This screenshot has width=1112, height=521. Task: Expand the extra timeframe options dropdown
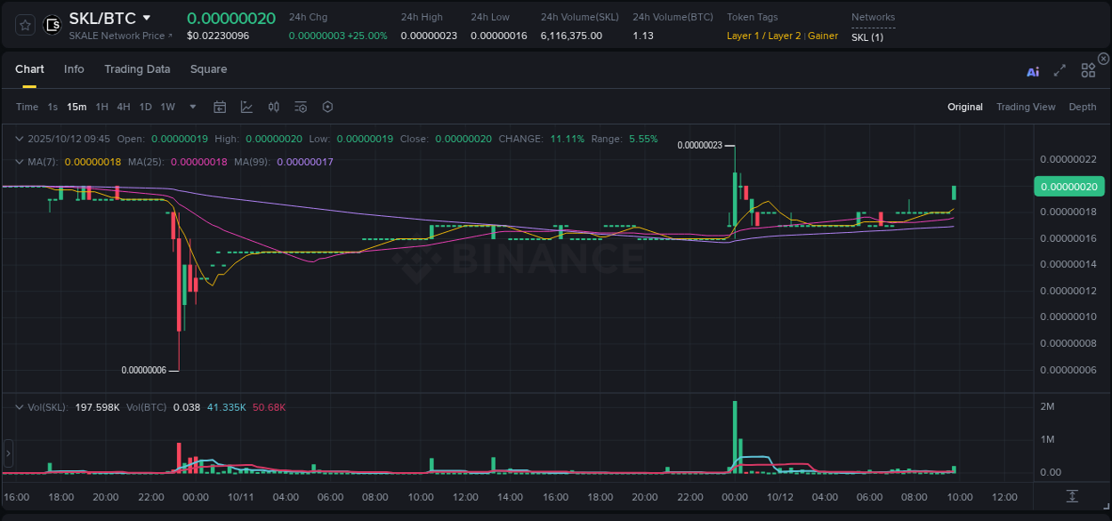(191, 107)
